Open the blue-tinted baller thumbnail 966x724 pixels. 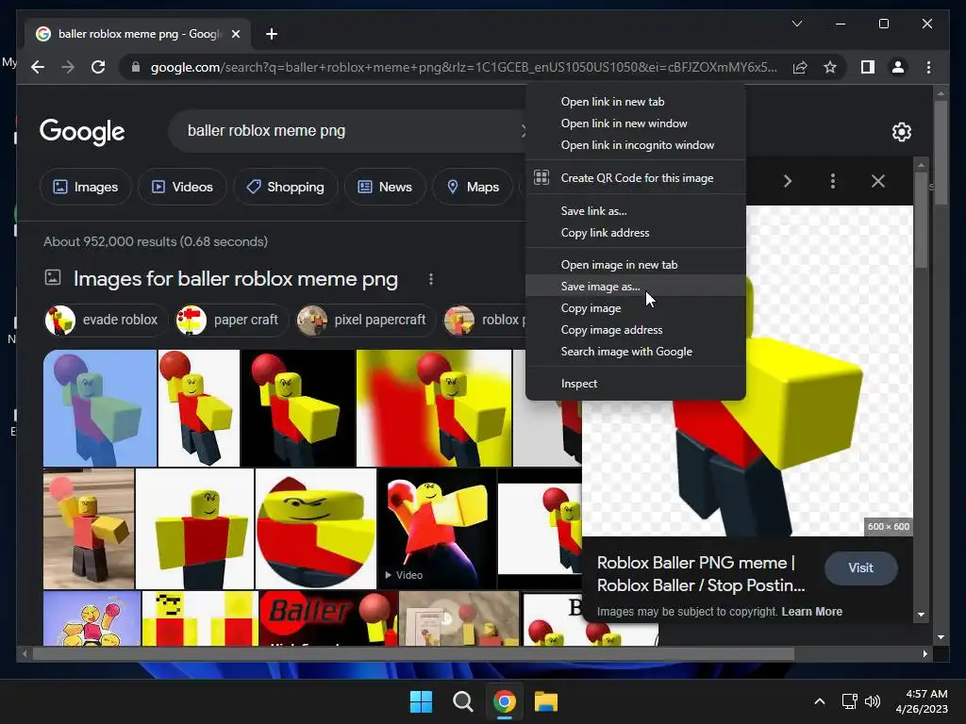(100, 408)
